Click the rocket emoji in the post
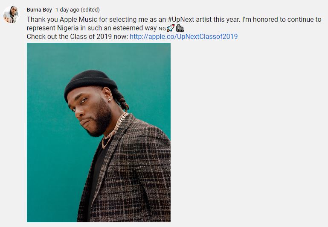Image resolution: width=328 pixels, height=227 pixels. coord(171,28)
